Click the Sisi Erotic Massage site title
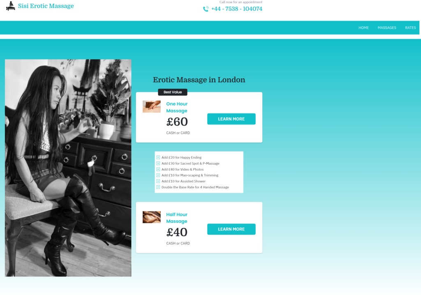The width and height of the screenshot is (421, 295). (x=46, y=6)
